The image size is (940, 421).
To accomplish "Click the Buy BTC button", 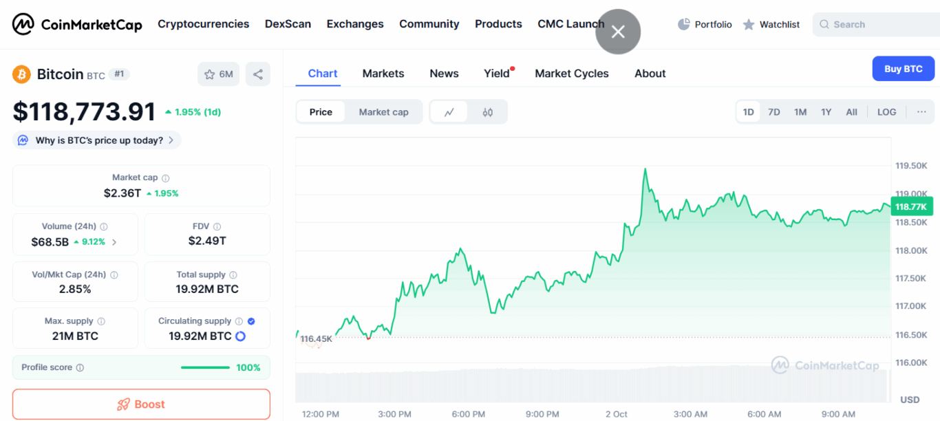I will coord(903,69).
